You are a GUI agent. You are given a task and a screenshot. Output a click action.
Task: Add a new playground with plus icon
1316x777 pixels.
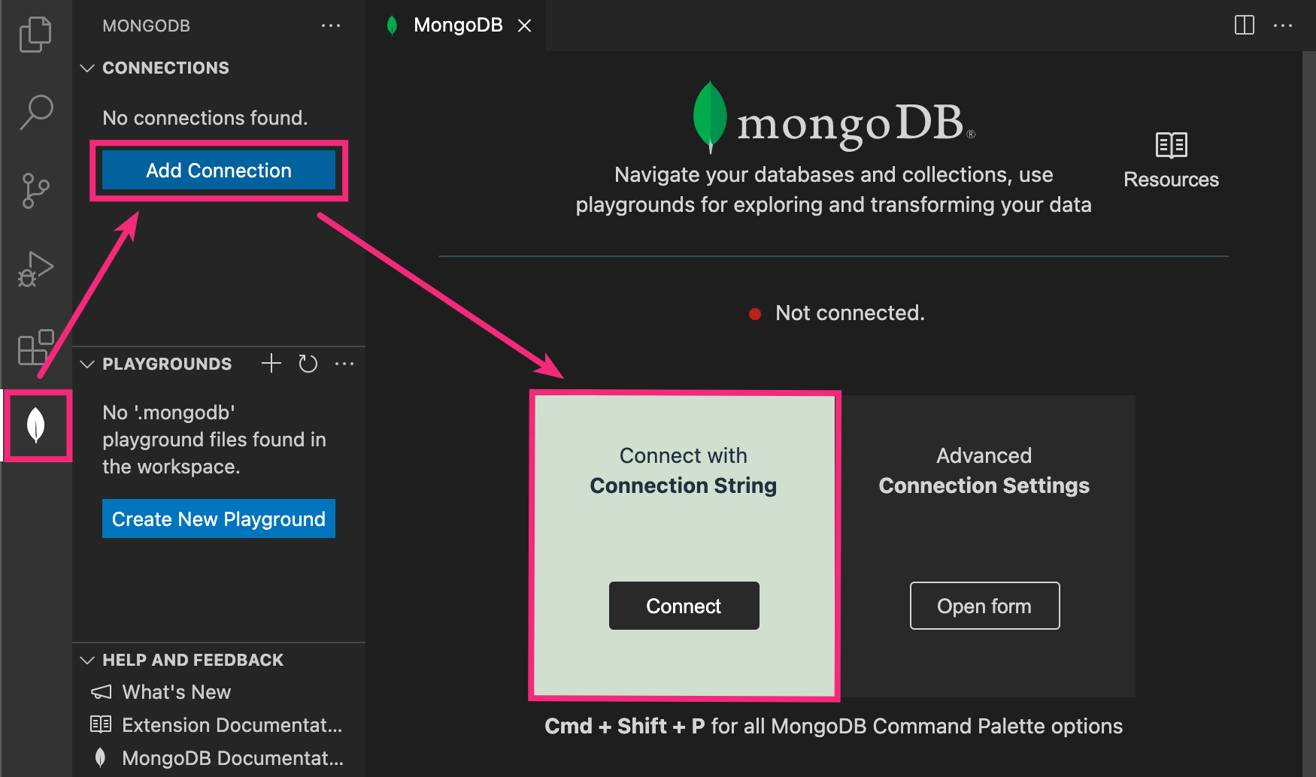271,364
